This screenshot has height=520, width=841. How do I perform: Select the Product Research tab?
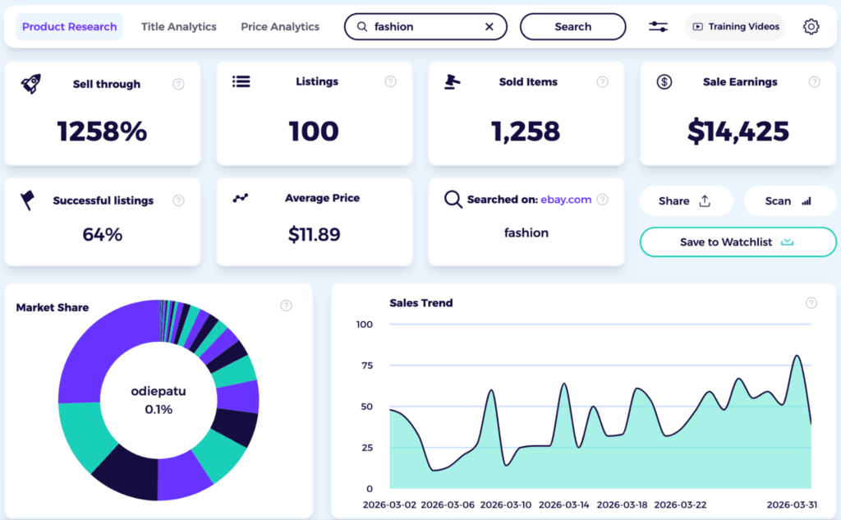(x=69, y=26)
